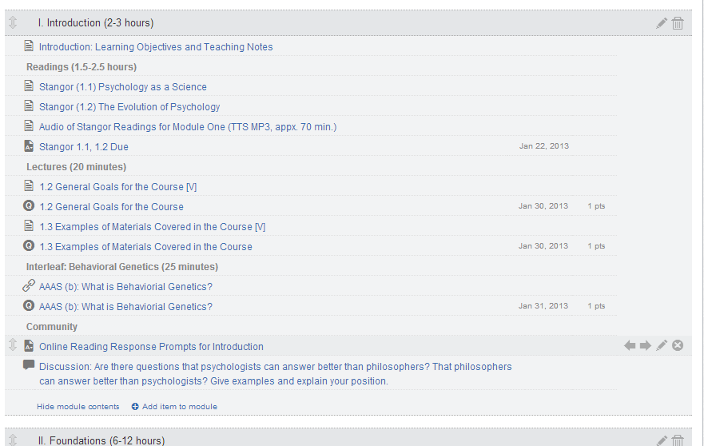Open Stangor (1.2) The Evolution of Psychology

point(129,107)
